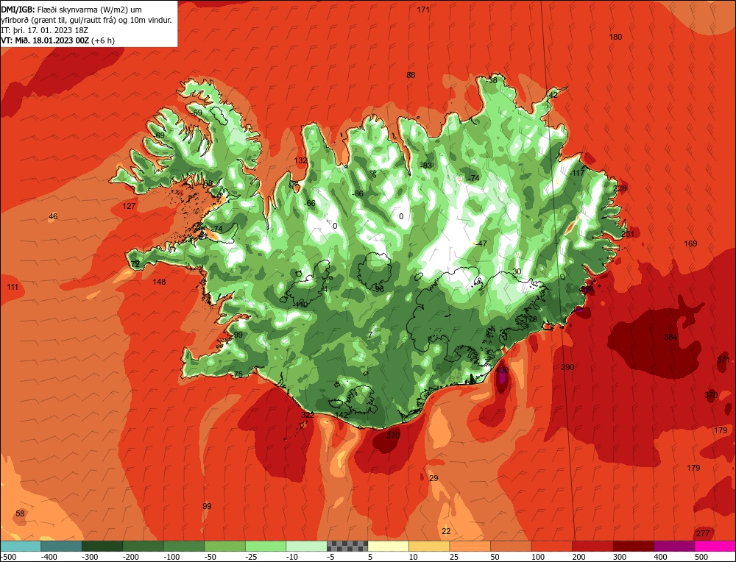This screenshot has height=562, width=736.
Task: Select the value 127 west of Iceland
Action: tap(129, 206)
